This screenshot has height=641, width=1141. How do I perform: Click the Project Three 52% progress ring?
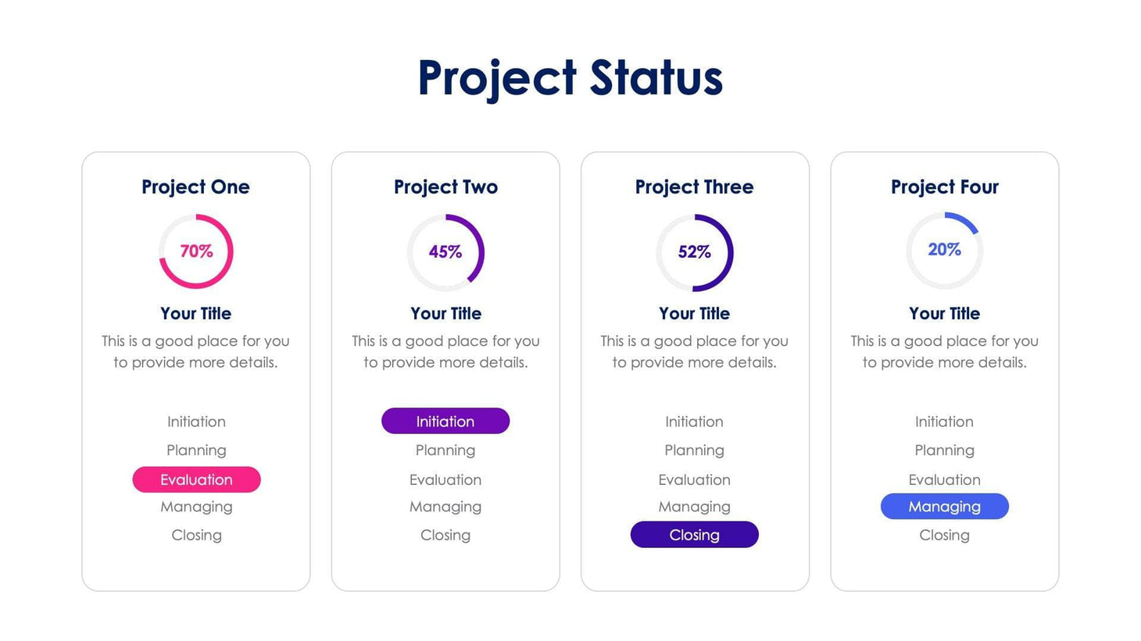click(x=694, y=252)
